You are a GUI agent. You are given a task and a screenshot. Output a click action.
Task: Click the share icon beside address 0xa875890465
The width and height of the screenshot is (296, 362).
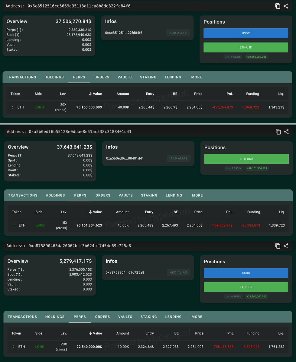[x=286, y=246]
